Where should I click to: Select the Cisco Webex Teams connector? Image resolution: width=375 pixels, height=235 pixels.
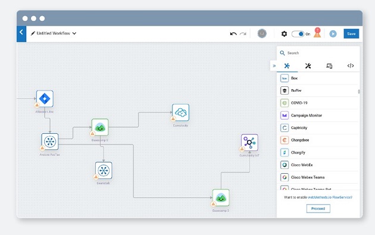(x=318, y=177)
